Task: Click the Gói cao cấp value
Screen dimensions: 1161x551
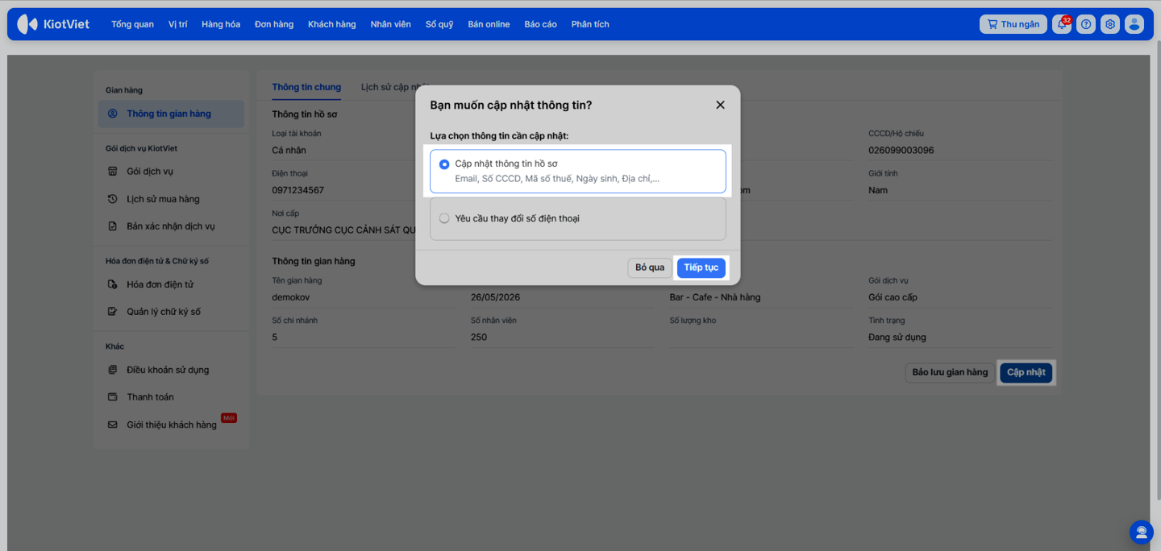Action: 893,297
